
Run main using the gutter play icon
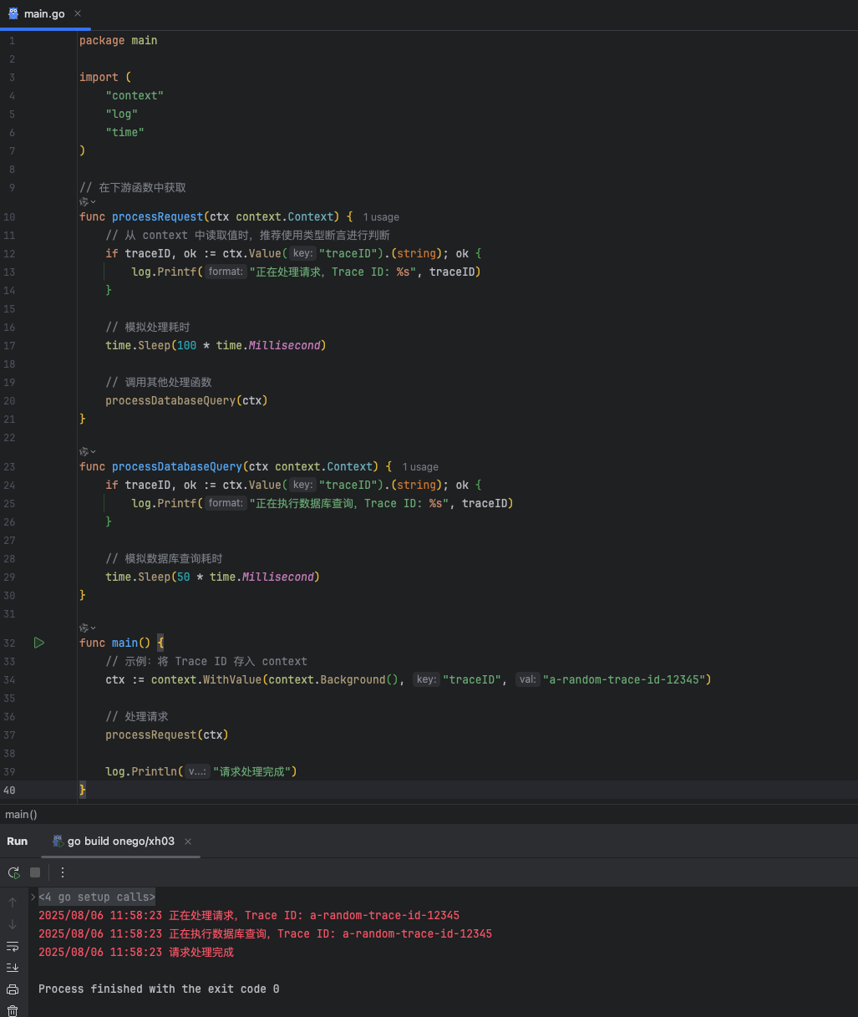(38, 643)
